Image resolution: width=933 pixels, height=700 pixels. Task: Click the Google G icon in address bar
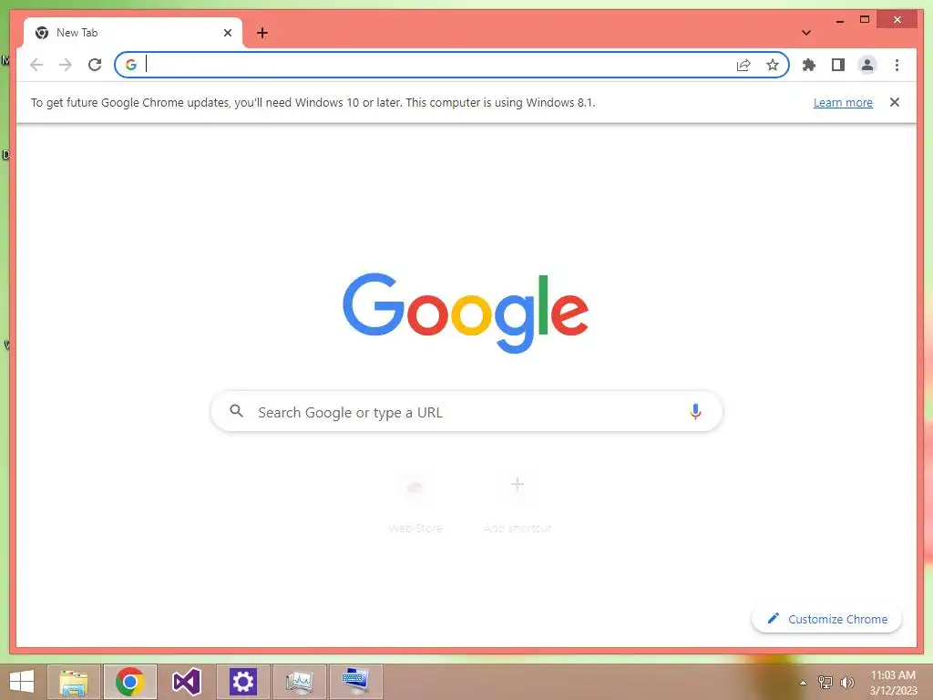pyautogui.click(x=131, y=65)
